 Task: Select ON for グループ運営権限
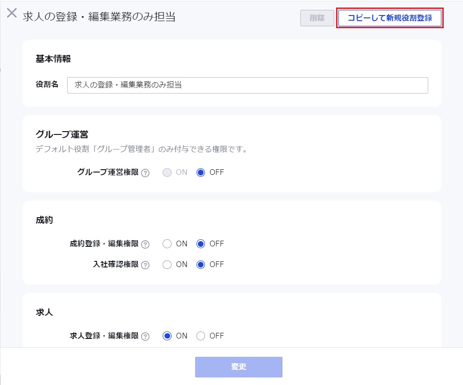[x=167, y=173]
